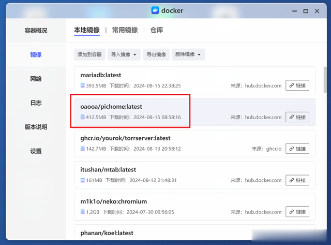Click 添加到容器 button
The image size is (331, 245).
(89, 54)
